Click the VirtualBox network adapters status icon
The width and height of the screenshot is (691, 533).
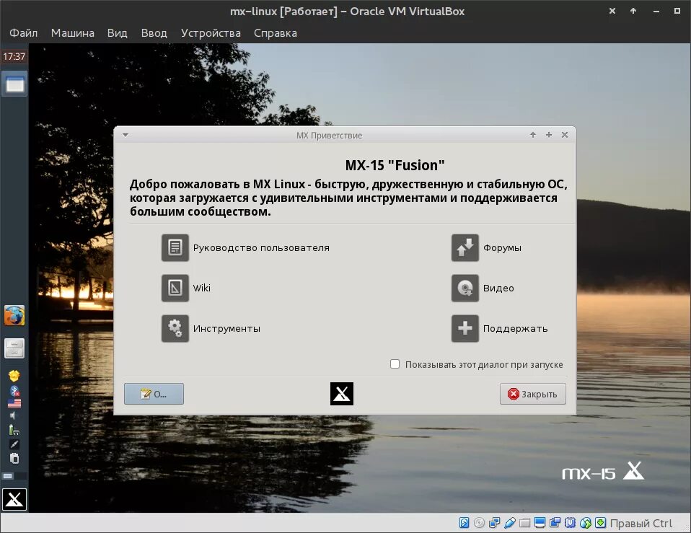pos(495,523)
